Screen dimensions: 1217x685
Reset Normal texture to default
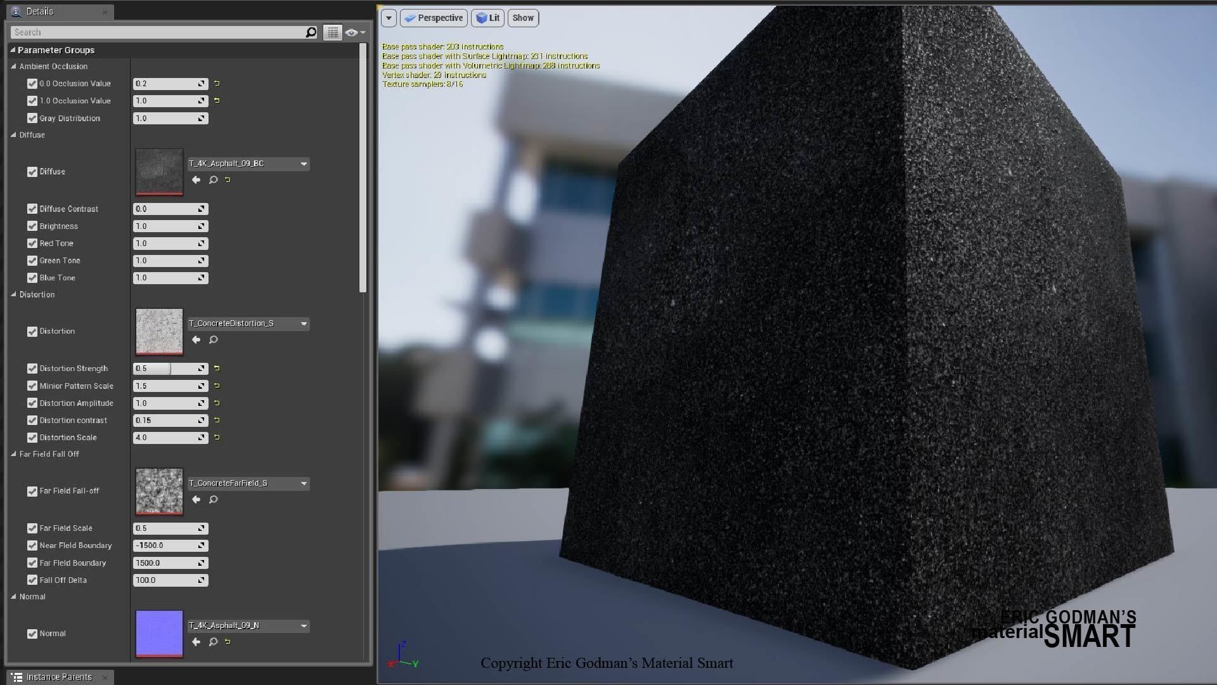point(228,642)
